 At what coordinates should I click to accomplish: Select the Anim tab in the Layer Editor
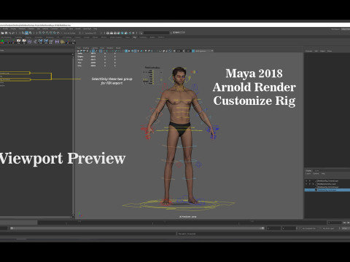pos(316,170)
